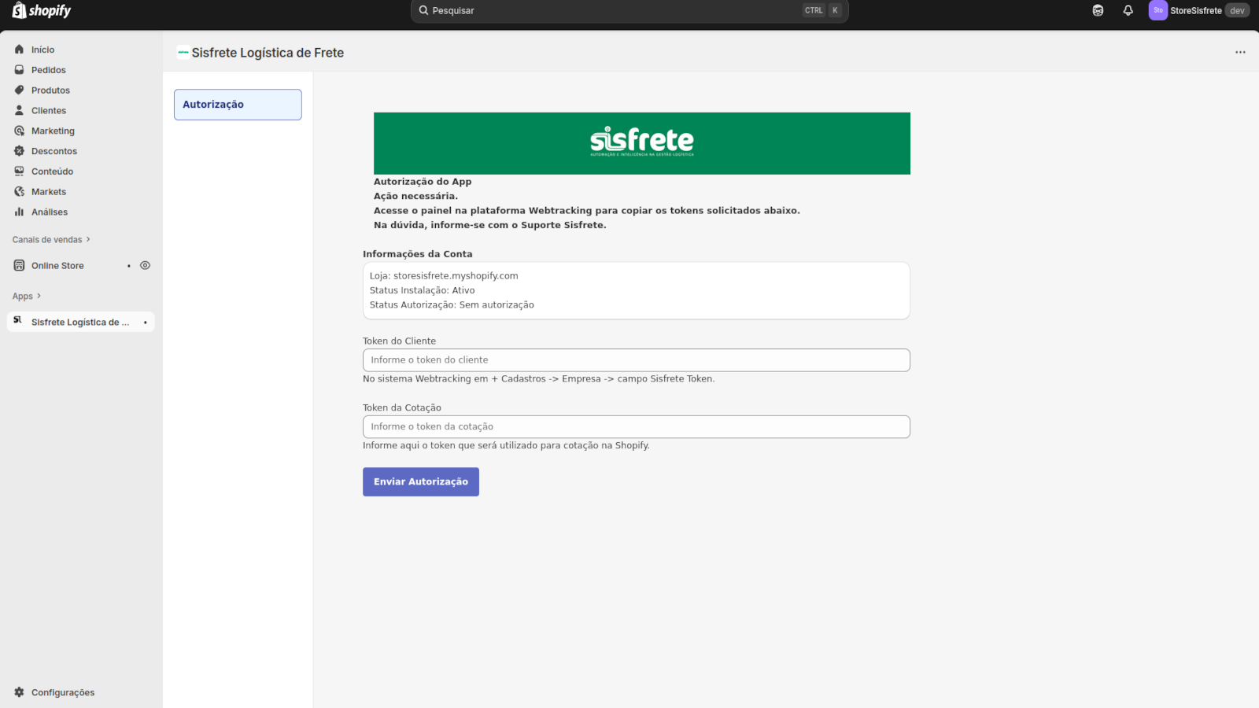Click pin dot beside Online Store
Image resolution: width=1259 pixels, height=708 pixels.
click(x=129, y=266)
